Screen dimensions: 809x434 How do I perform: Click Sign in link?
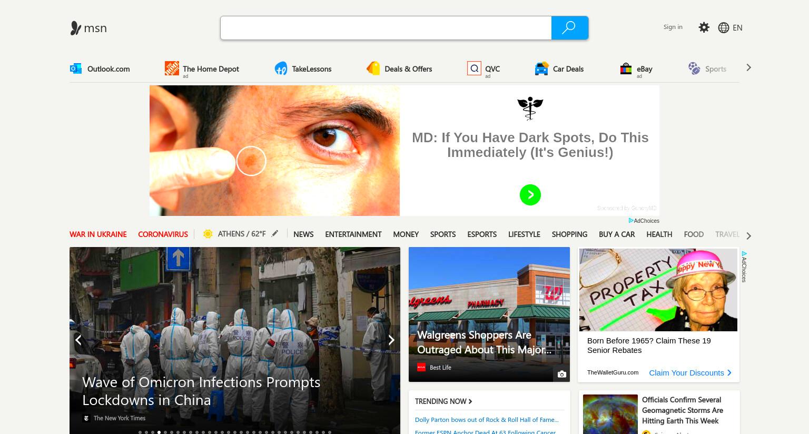[x=673, y=27]
